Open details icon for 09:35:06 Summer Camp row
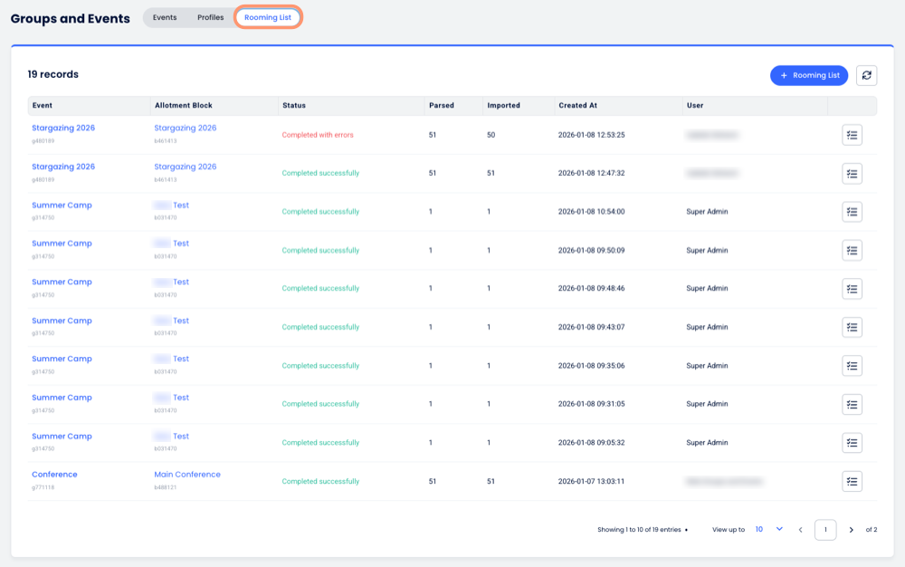Viewport: 905px width, 567px height. click(852, 366)
